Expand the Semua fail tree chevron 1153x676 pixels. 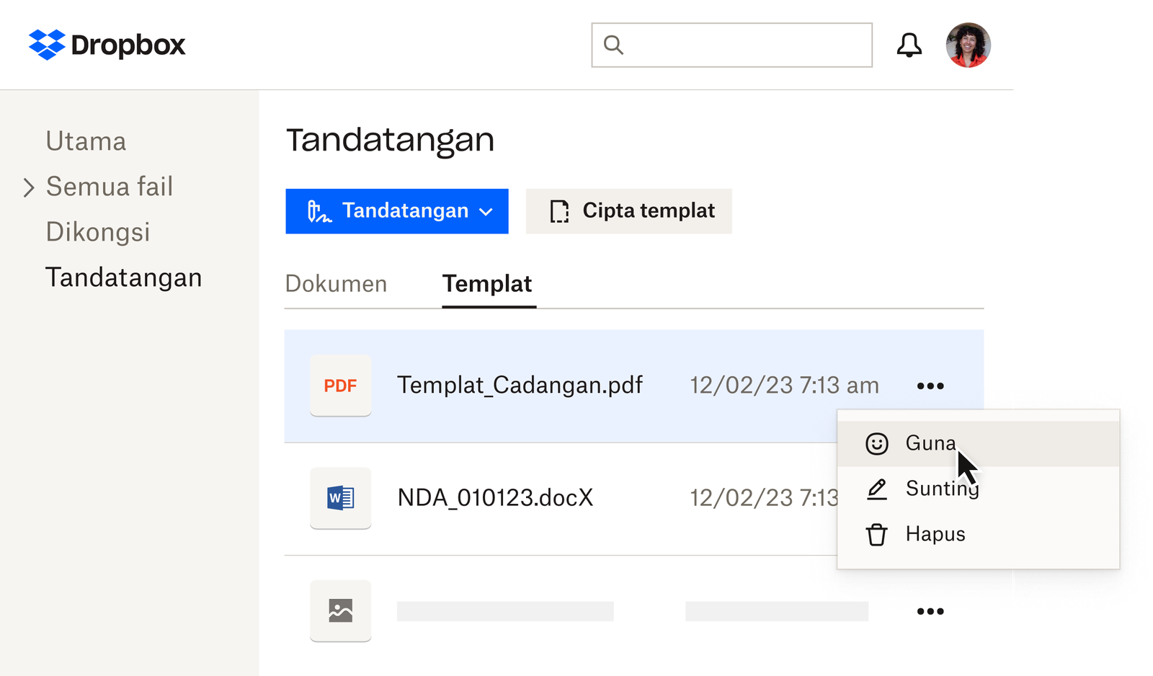[28, 187]
